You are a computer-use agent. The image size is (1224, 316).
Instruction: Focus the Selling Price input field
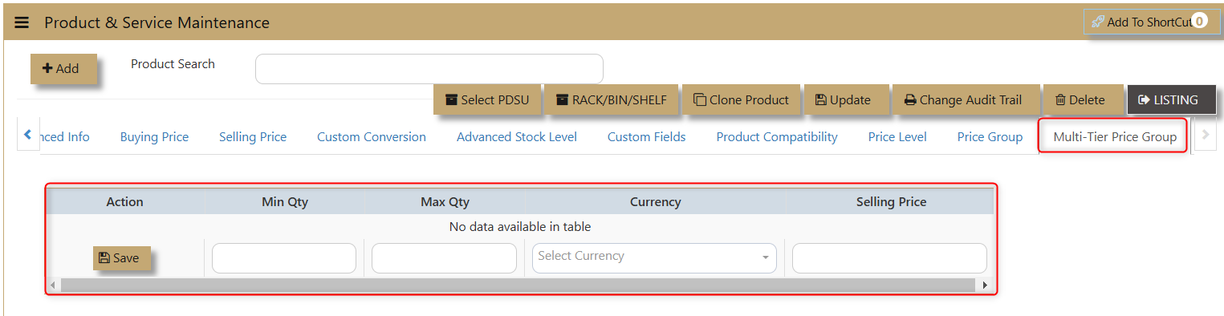(x=889, y=258)
